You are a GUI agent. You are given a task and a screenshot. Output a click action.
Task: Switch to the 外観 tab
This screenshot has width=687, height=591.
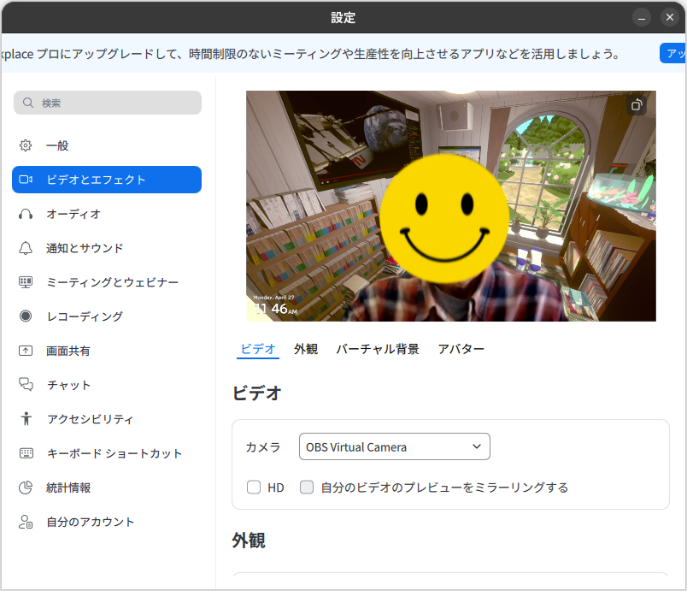tap(305, 349)
